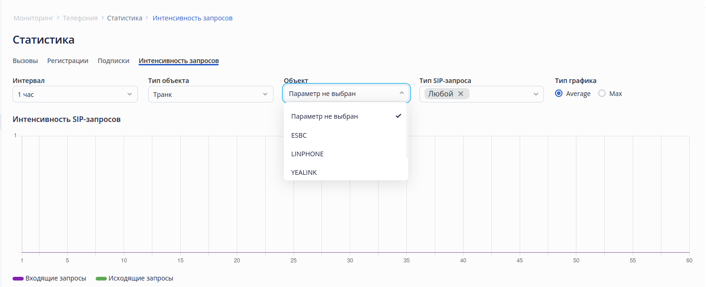Switch to the Регистрации tab

68,61
